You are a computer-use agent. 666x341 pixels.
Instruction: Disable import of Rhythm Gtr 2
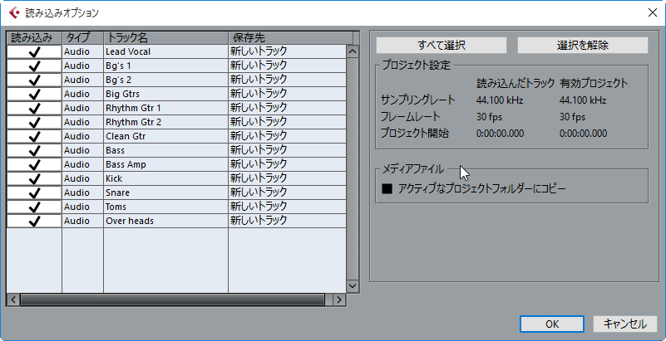coord(34,122)
